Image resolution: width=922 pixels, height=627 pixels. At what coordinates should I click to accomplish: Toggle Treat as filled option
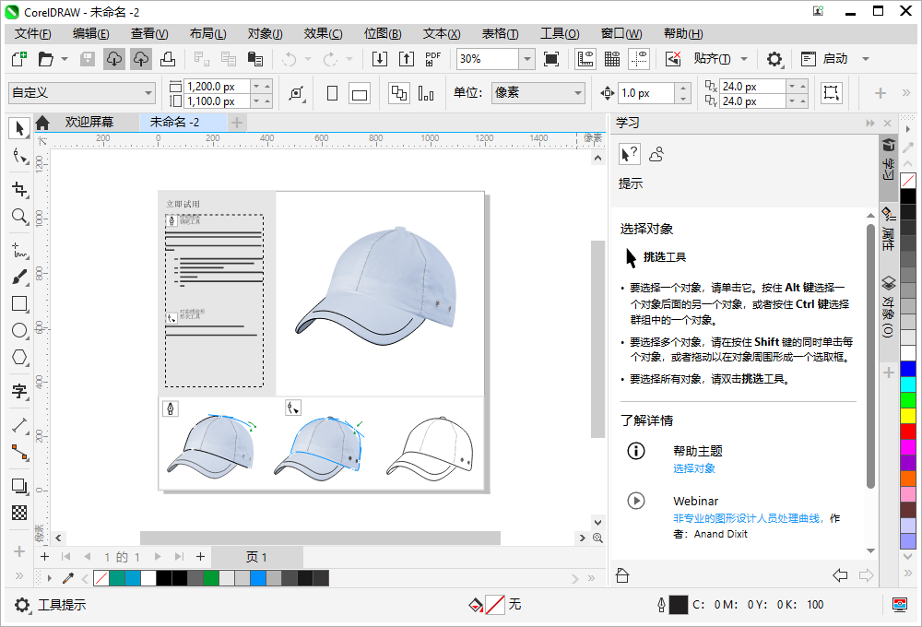(x=831, y=93)
